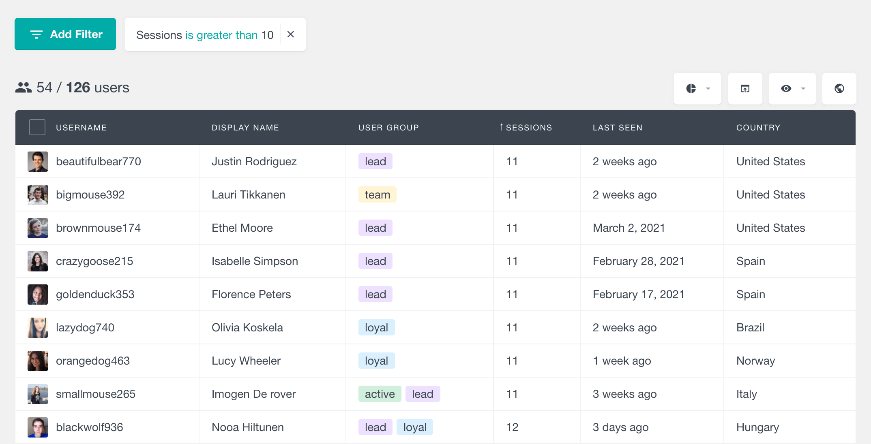The width and height of the screenshot is (871, 444).
Task: Open bigmouse392's avatar thumbnail
Action: [x=38, y=195]
